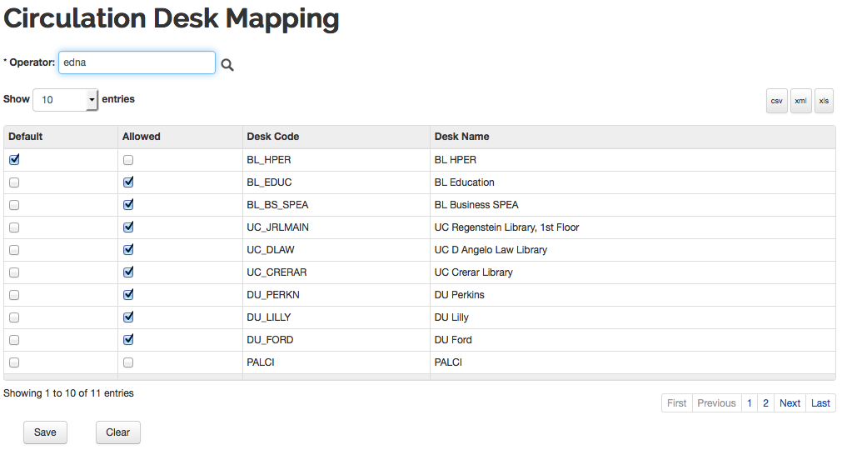Check Allowed checkbox for PALCI

pos(128,362)
